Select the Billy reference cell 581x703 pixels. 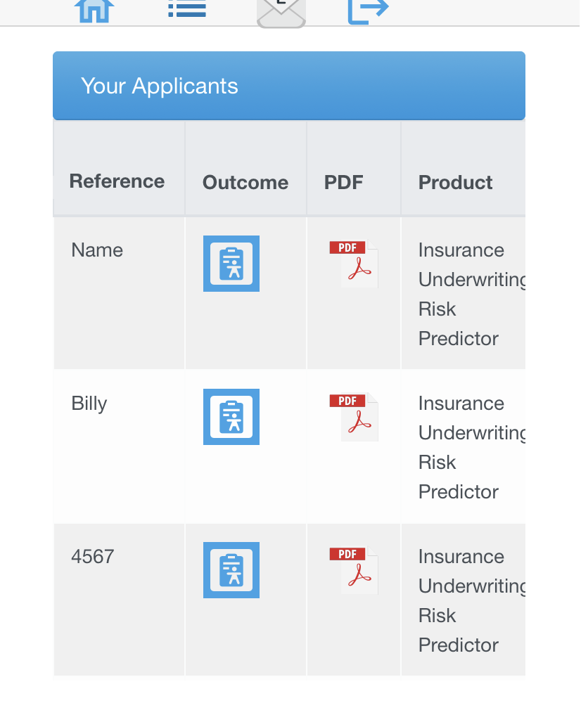click(x=89, y=404)
